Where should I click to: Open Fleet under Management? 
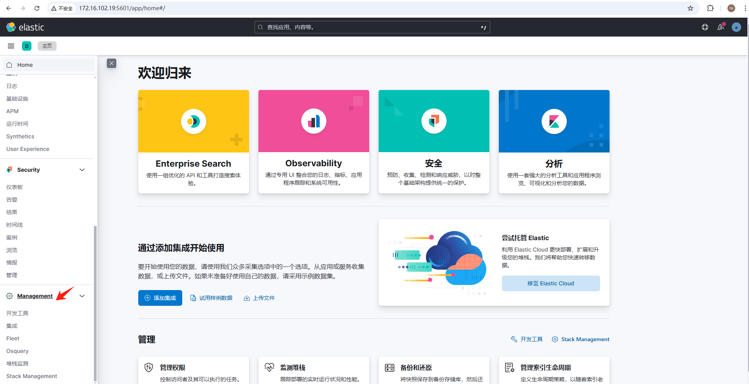pyautogui.click(x=13, y=338)
